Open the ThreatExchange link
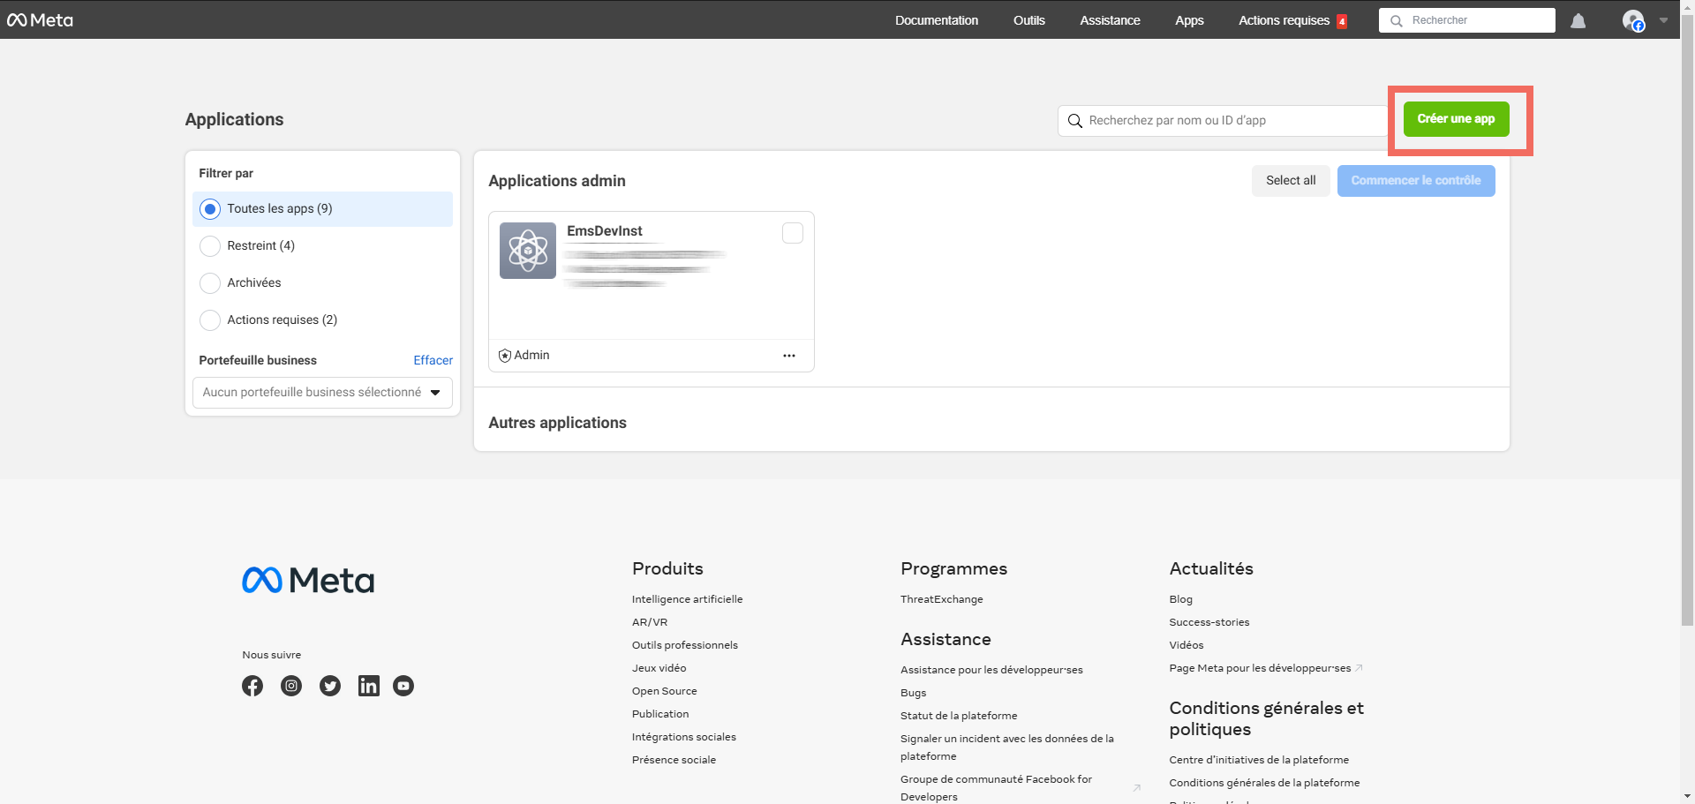Viewport: 1695px width, 804px height. click(x=941, y=599)
